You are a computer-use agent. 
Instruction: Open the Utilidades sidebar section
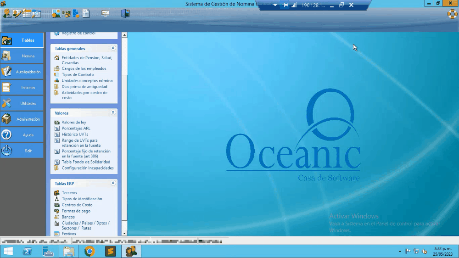coord(22,103)
